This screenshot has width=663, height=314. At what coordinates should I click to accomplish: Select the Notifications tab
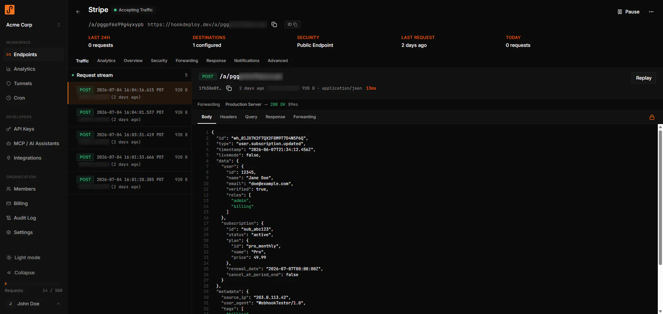247,61
